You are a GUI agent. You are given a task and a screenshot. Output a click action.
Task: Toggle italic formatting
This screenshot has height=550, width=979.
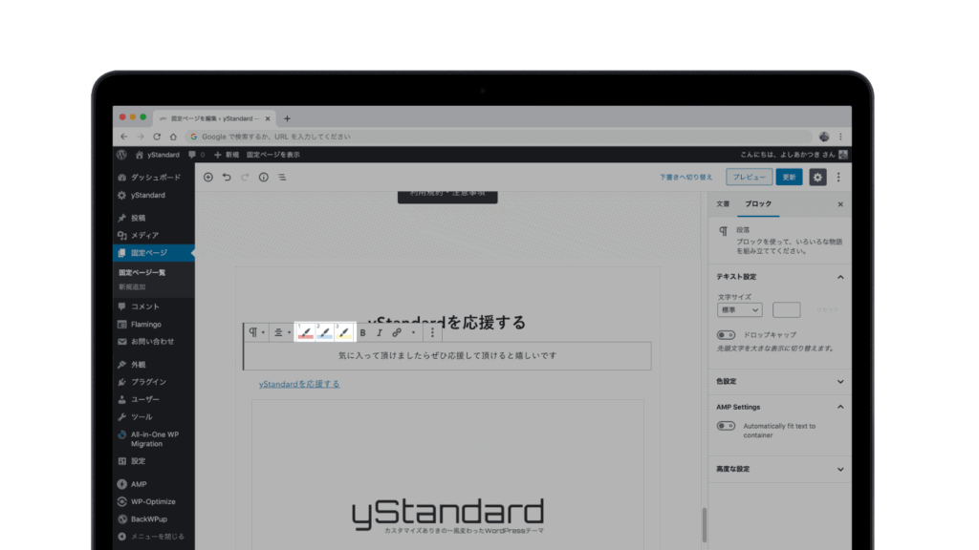[x=379, y=333]
